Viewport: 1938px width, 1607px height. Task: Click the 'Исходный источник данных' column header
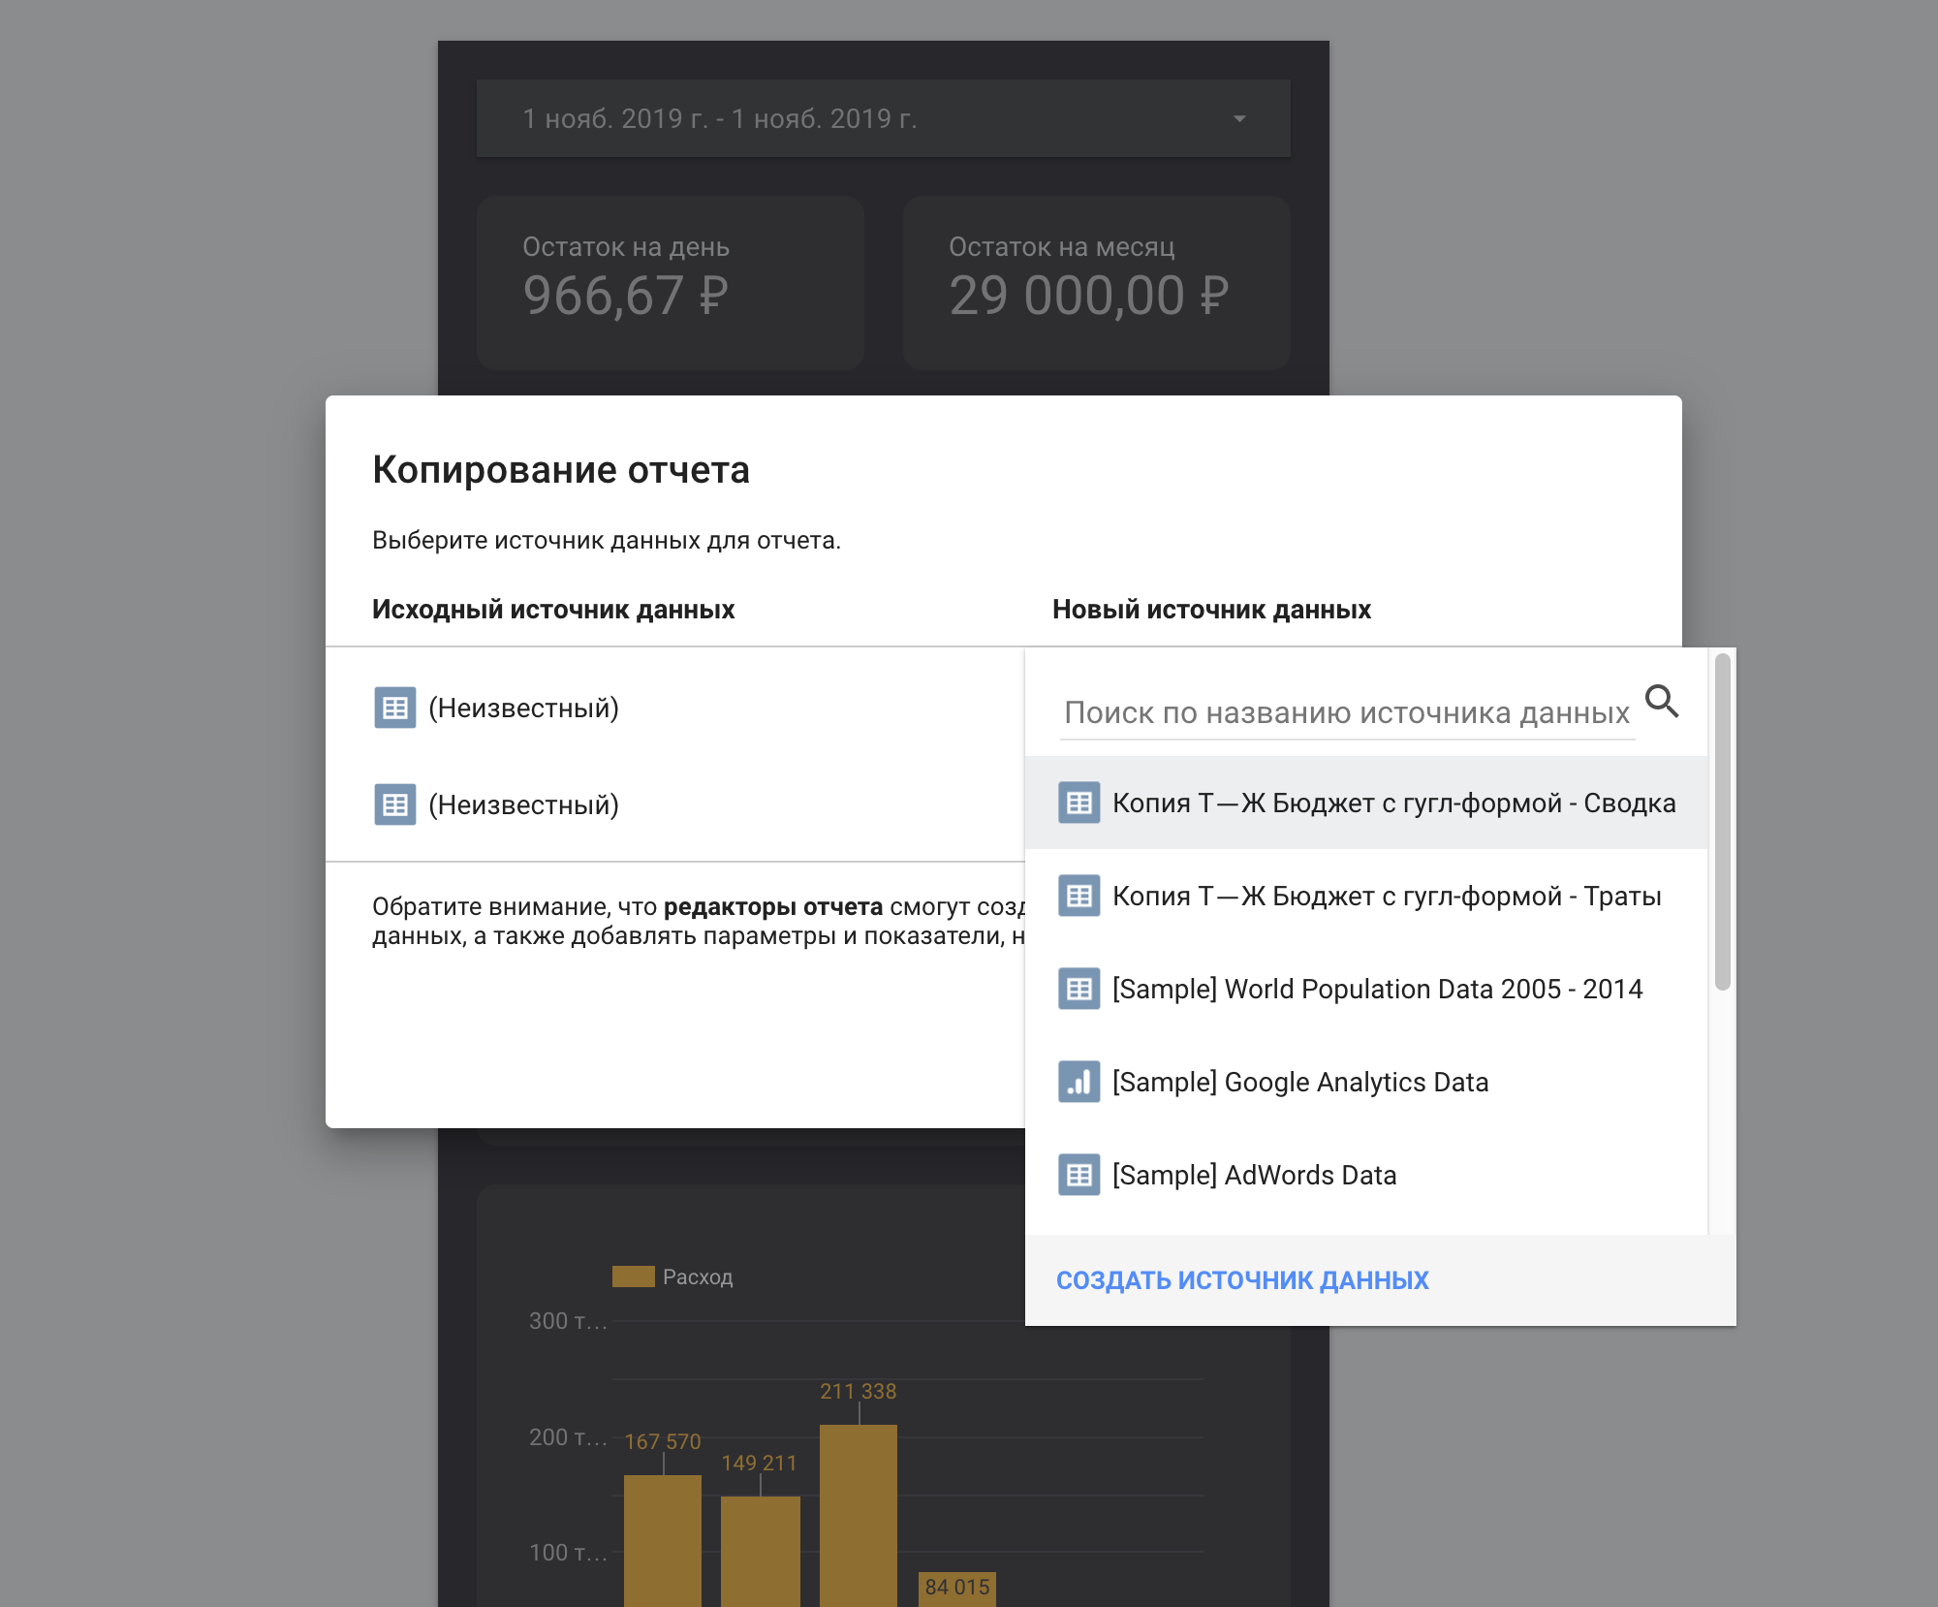tap(553, 610)
